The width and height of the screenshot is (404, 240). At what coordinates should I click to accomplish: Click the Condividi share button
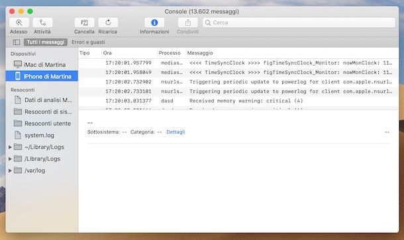pos(188,22)
